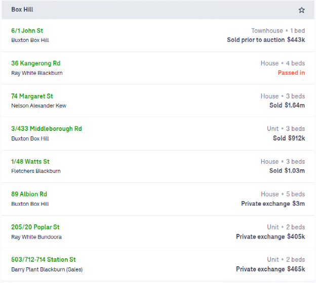Click agent Barry Plant Blackburn (Sales)
This screenshot has height=283, width=316.
pyautogui.click(x=47, y=269)
